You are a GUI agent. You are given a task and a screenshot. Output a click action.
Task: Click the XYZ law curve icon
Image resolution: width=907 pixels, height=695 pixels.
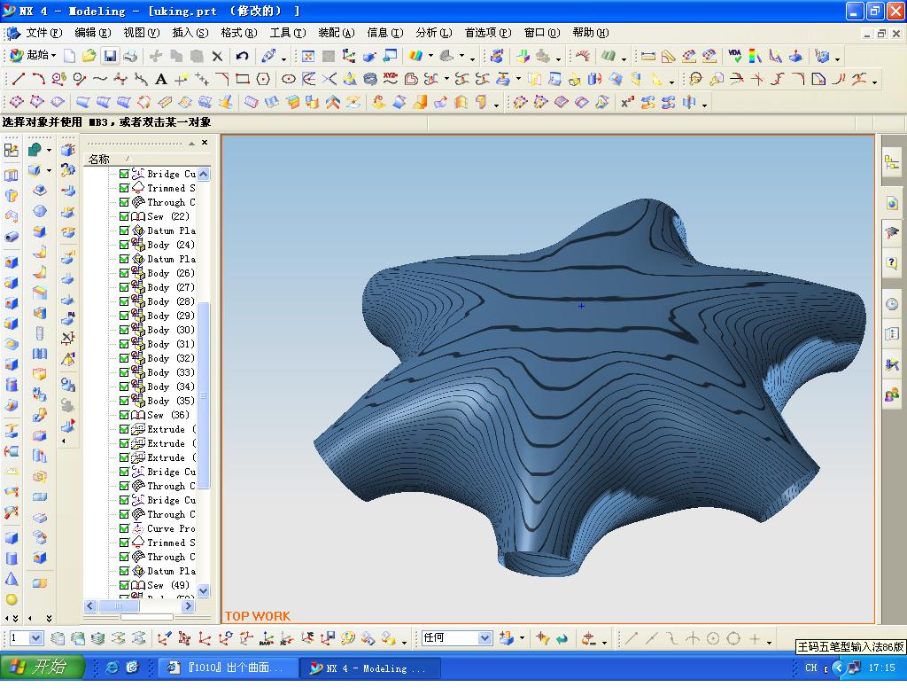[x=391, y=79]
